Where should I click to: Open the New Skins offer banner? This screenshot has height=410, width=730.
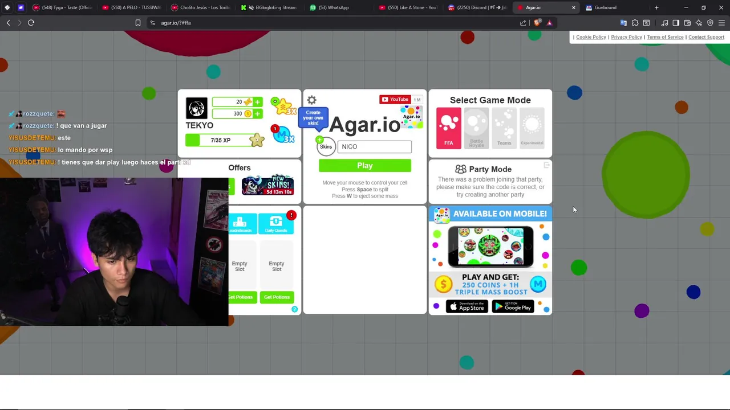pyautogui.click(x=267, y=185)
